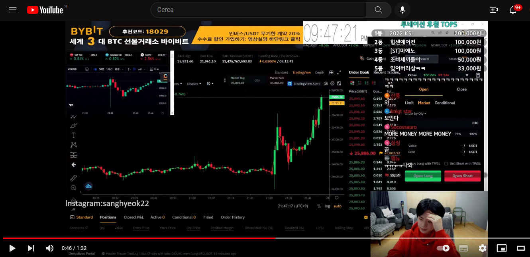Click the red Open Short button

point(463,176)
